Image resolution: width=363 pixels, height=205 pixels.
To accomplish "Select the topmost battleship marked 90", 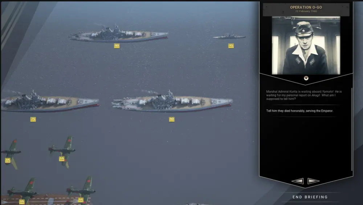I will click(118, 34).
